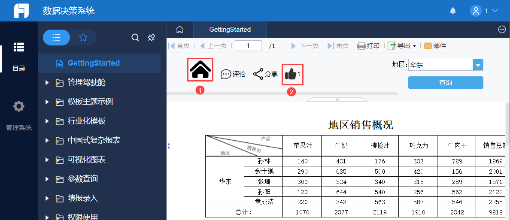Click the 袁成洁 salesperson cell
510x220 pixels.
point(264,202)
